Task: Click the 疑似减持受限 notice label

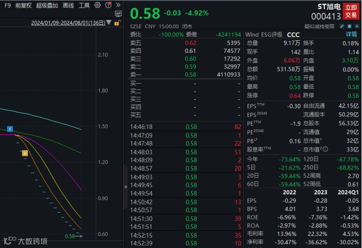Action: click(319, 26)
